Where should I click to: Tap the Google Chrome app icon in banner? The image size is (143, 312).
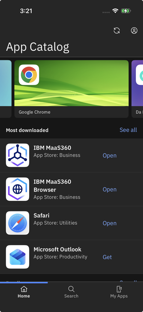tap(29, 75)
